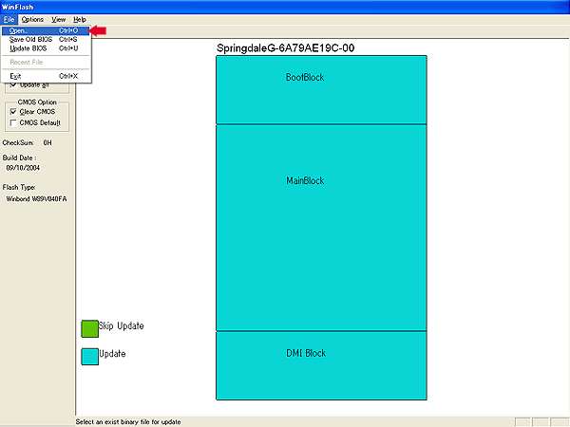Toggle the Update all checkbox
This screenshot has width=570, height=427.
[13, 85]
